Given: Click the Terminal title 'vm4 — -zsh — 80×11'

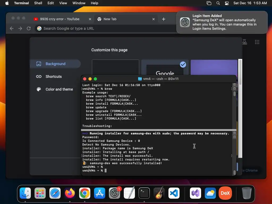Looking at the screenshot, I should [x=161, y=79].
